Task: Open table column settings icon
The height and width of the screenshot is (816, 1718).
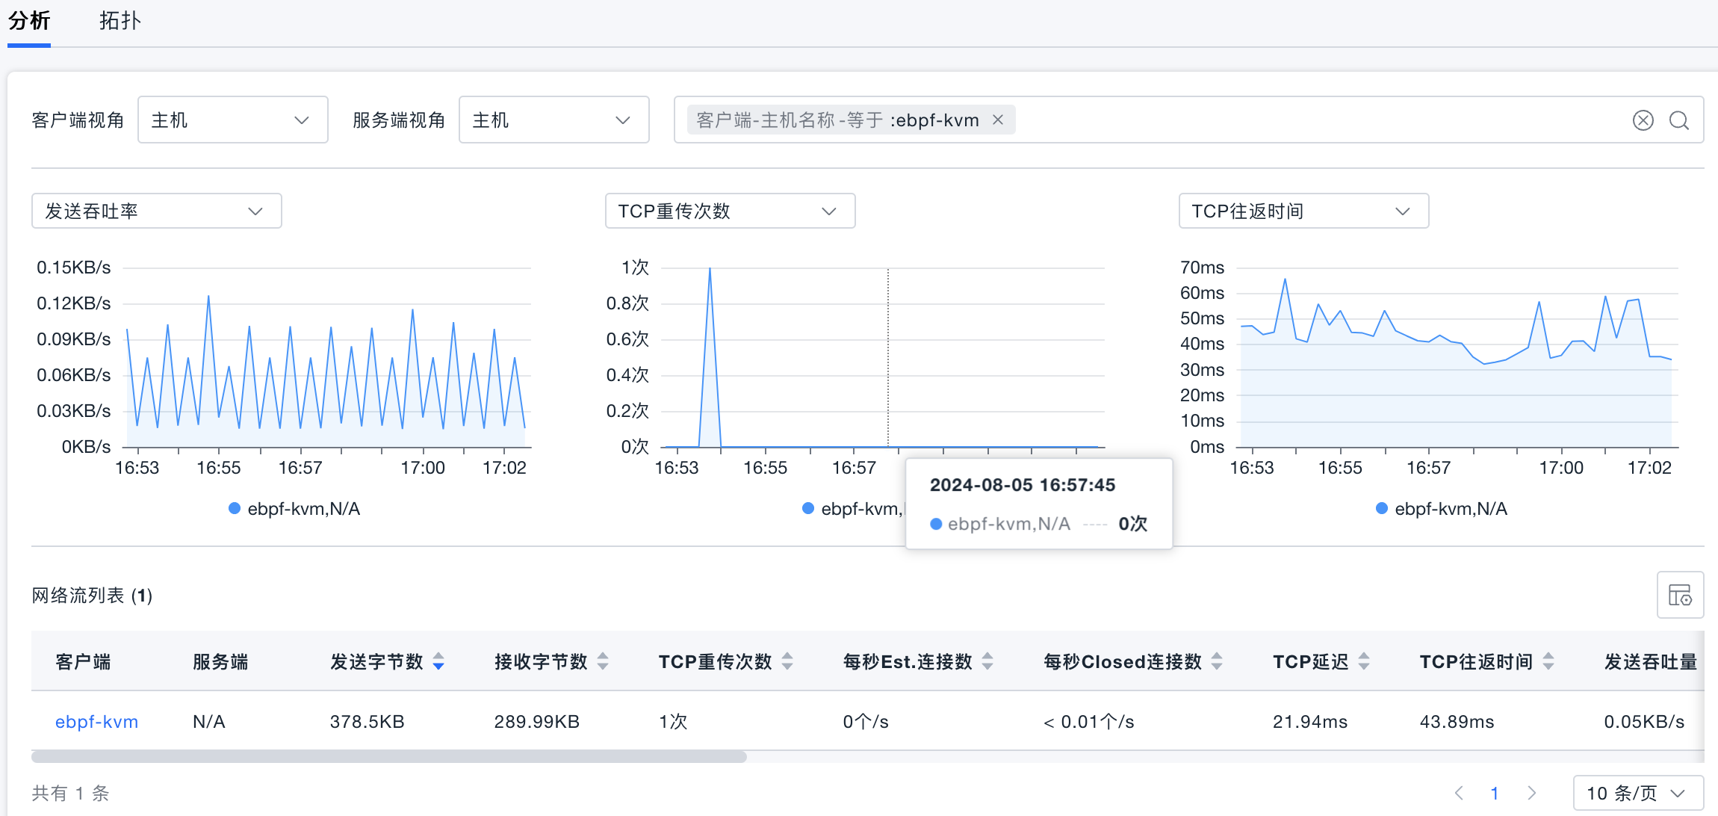Action: [x=1680, y=595]
